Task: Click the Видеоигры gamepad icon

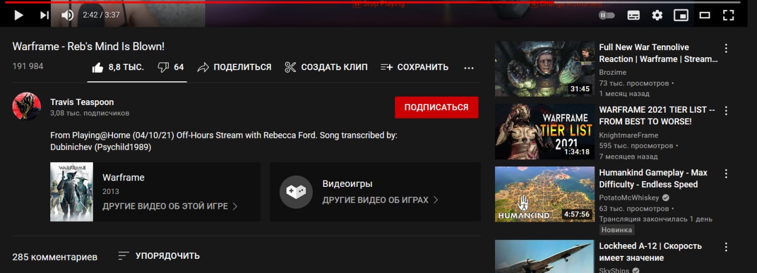Action: point(296,192)
